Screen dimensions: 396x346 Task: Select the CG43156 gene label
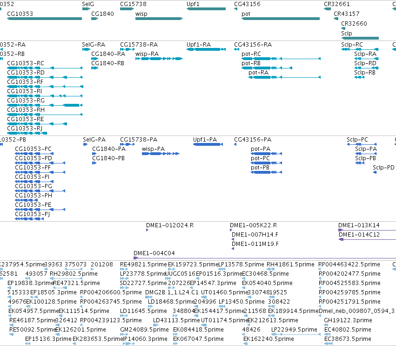click(x=247, y=4)
